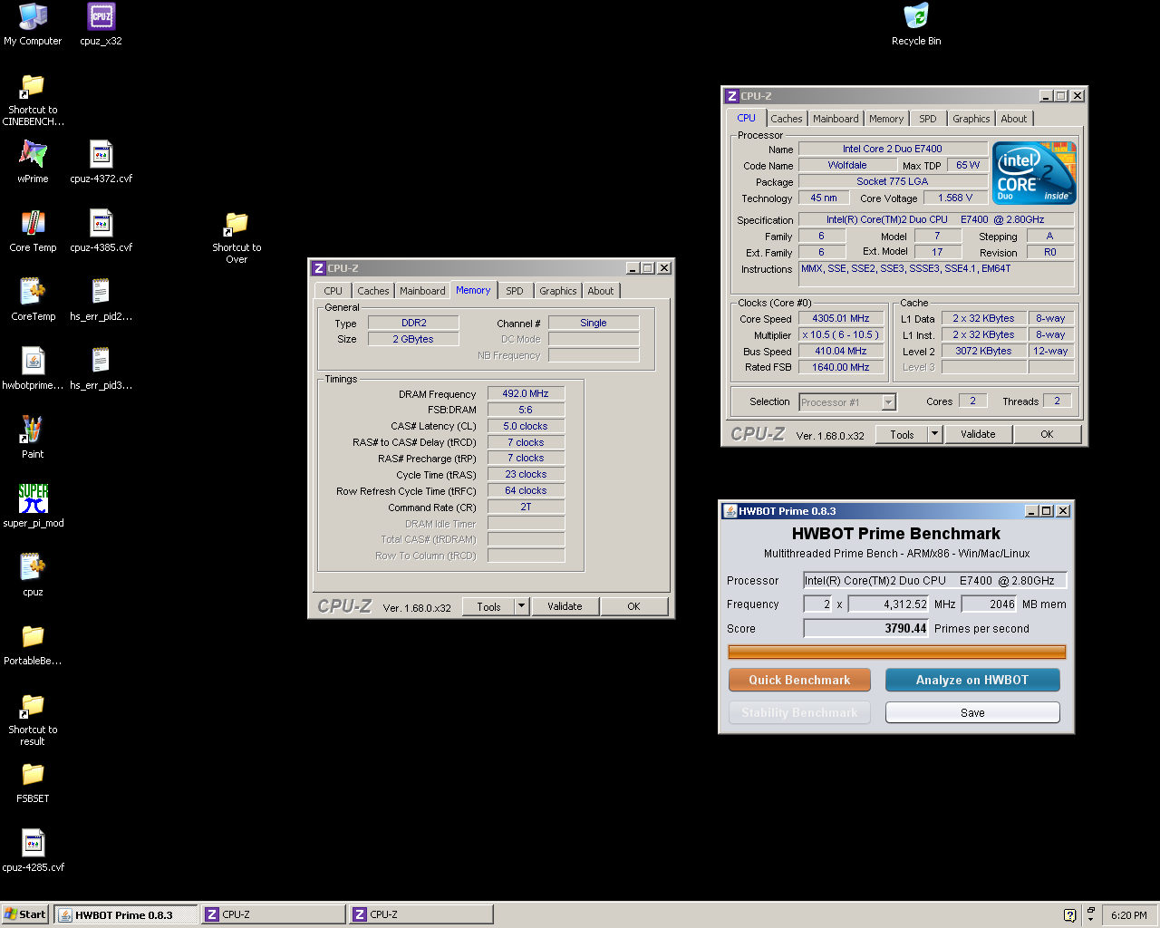Image resolution: width=1160 pixels, height=928 pixels.
Task: Switch to Caches tab in Memory CPU-Z window
Action: 372,291
